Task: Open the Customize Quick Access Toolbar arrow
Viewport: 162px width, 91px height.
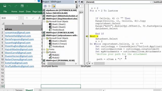Action: (27, 6)
